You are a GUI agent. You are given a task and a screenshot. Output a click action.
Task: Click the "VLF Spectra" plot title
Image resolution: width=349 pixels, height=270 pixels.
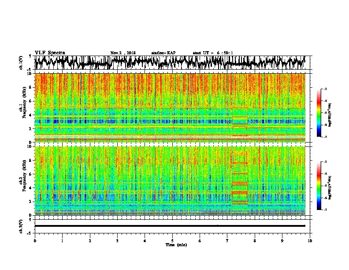(x=50, y=53)
